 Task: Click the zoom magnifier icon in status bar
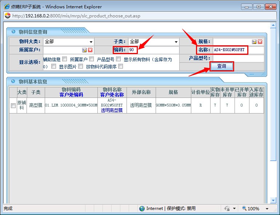[245, 208]
